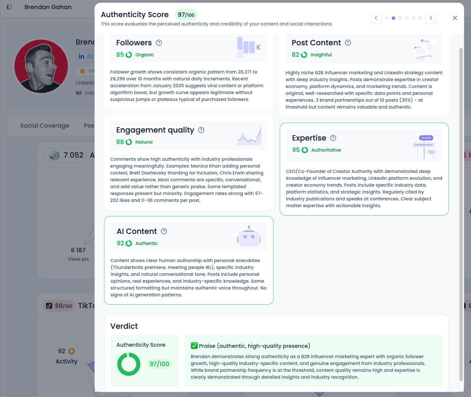Click the United States flag icon

coord(79,93)
